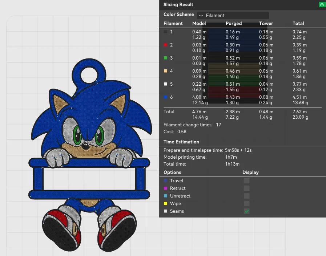326x256 pixels.
Task: Click filament 2 red color swatch
Action: point(165,45)
